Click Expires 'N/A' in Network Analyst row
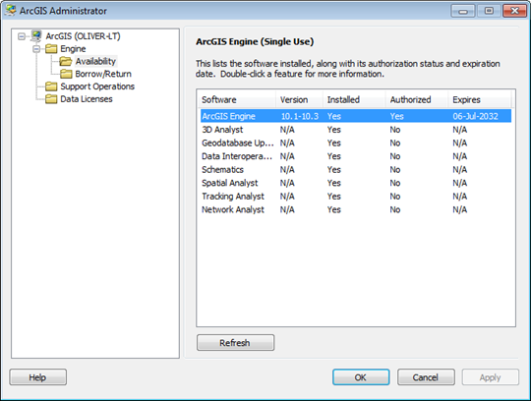The image size is (531, 401). [x=459, y=209]
